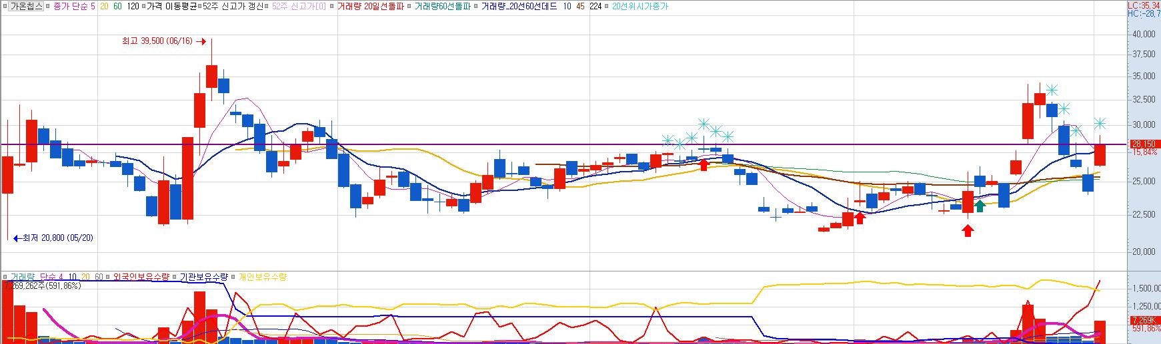Click the 최고 39,500 (06/16) high label
Screen dimensions: 1161x344
coord(157,41)
